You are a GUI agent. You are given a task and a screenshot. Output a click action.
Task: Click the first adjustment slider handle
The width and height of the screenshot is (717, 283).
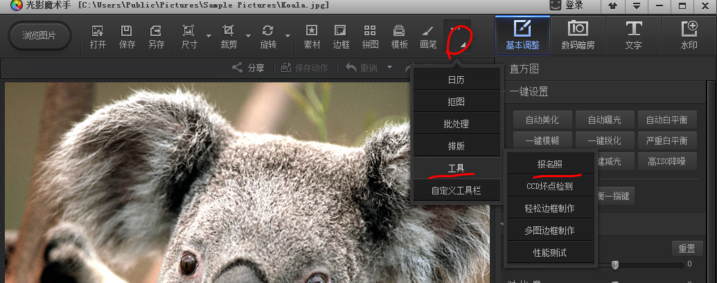click(x=615, y=265)
